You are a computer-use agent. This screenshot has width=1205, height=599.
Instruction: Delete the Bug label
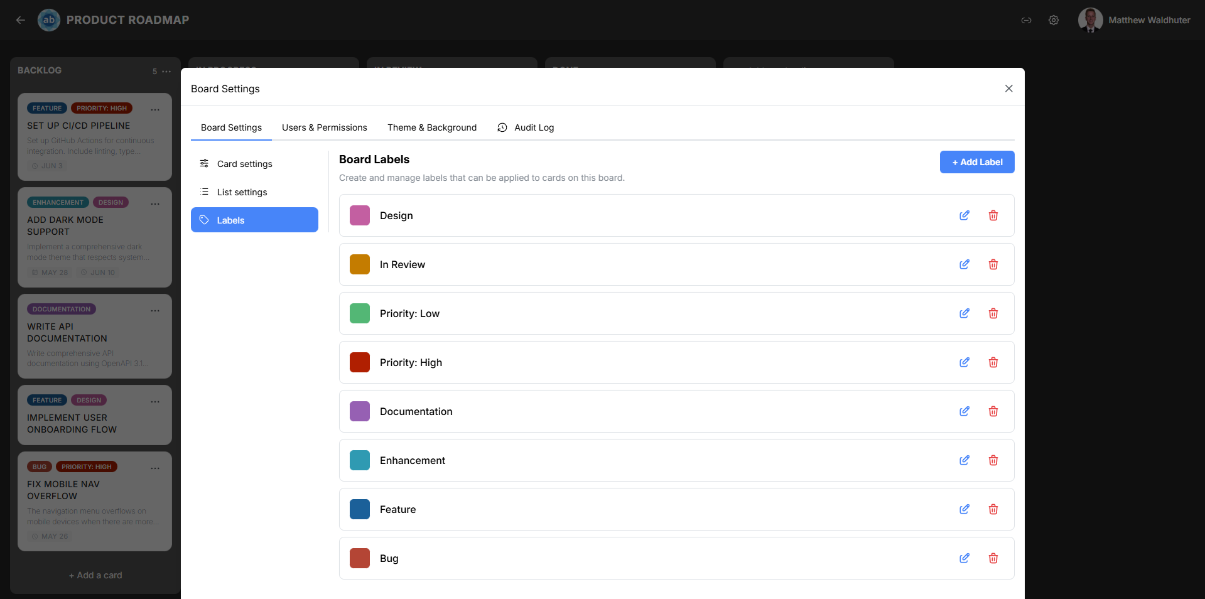click(993, 558)
